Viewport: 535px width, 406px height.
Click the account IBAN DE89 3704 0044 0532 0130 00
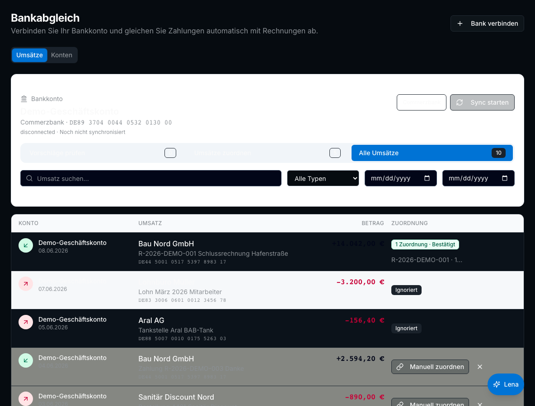tap(121, 123)
